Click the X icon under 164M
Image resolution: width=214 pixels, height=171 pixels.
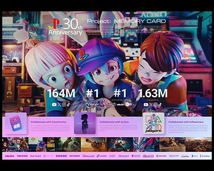click(59, 105)
